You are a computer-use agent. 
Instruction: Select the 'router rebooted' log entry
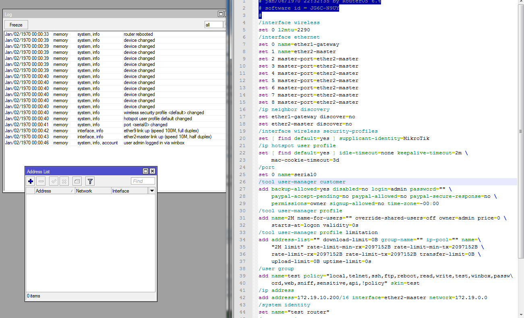pos(115,34)
